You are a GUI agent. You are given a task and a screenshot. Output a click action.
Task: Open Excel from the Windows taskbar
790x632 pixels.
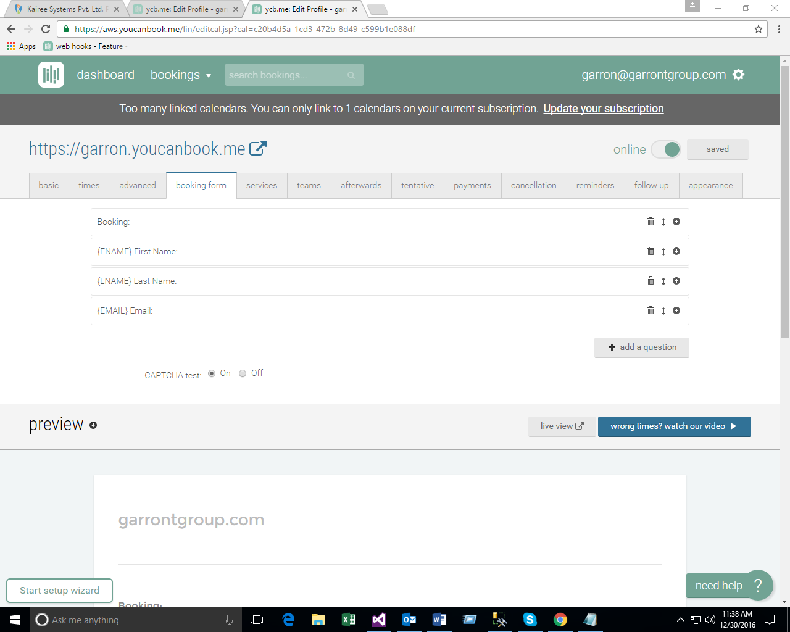click(348, 620)
